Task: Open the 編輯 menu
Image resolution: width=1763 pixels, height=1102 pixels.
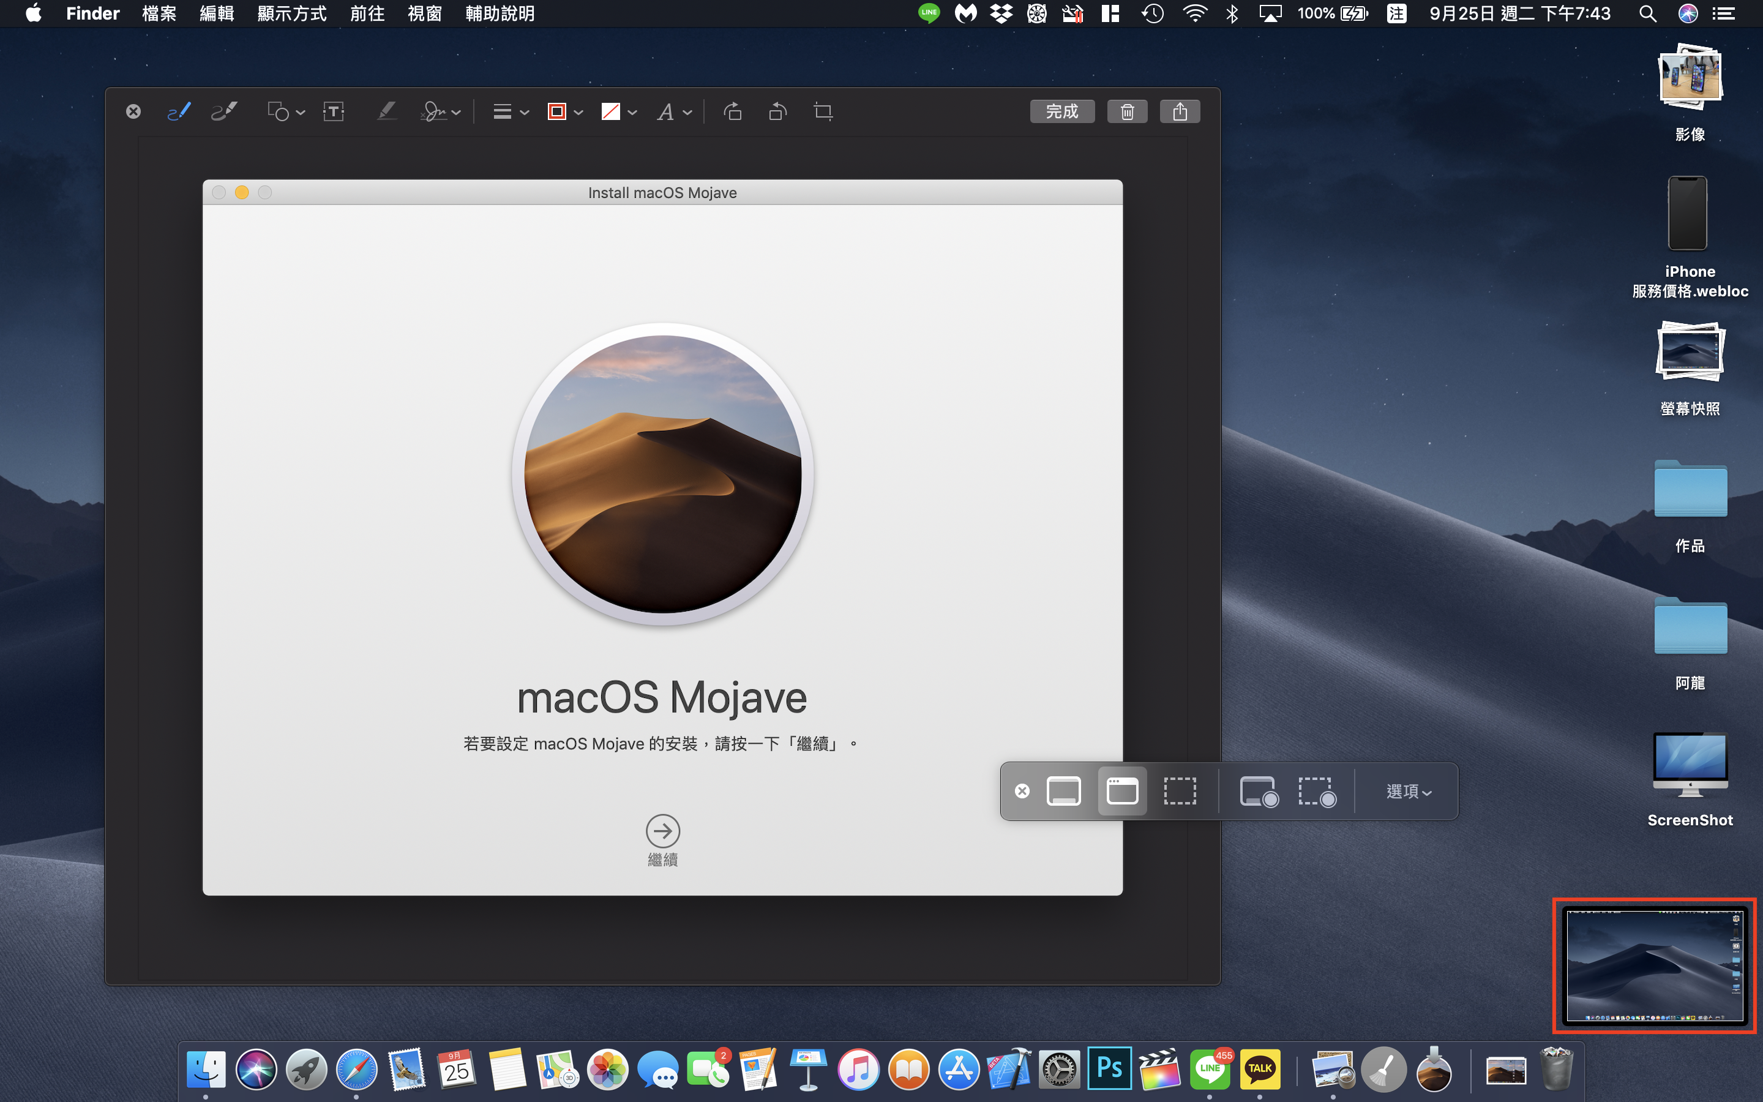Action: point(216,13)
